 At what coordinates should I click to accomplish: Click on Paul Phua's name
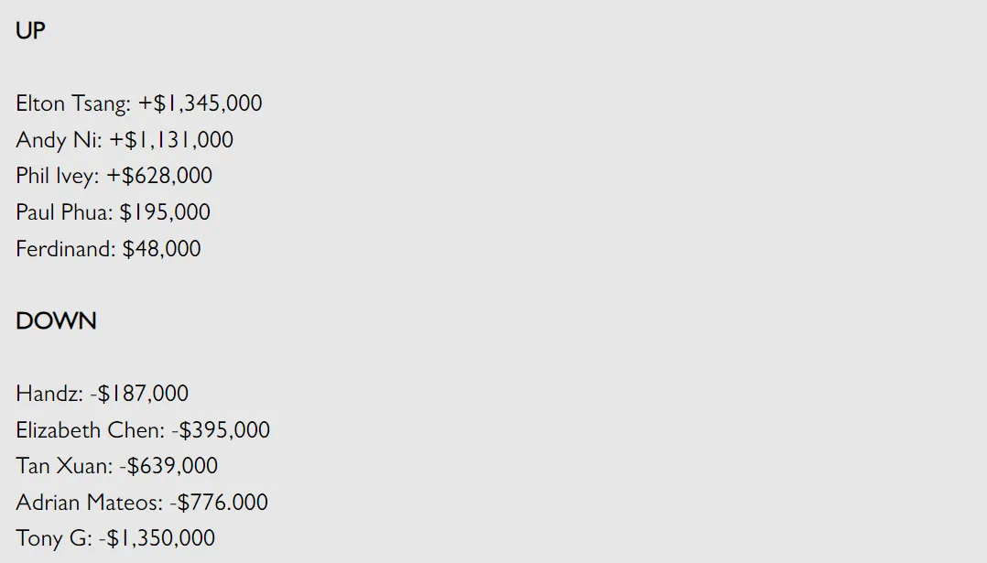(x=63, y=212)
